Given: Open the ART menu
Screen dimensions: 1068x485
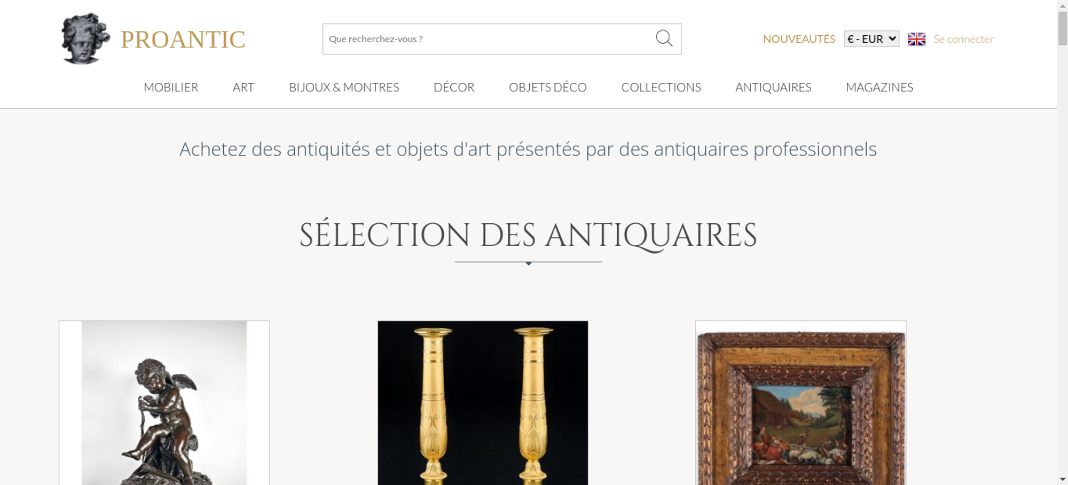Looking at the screenshot, I should point(244,87).
